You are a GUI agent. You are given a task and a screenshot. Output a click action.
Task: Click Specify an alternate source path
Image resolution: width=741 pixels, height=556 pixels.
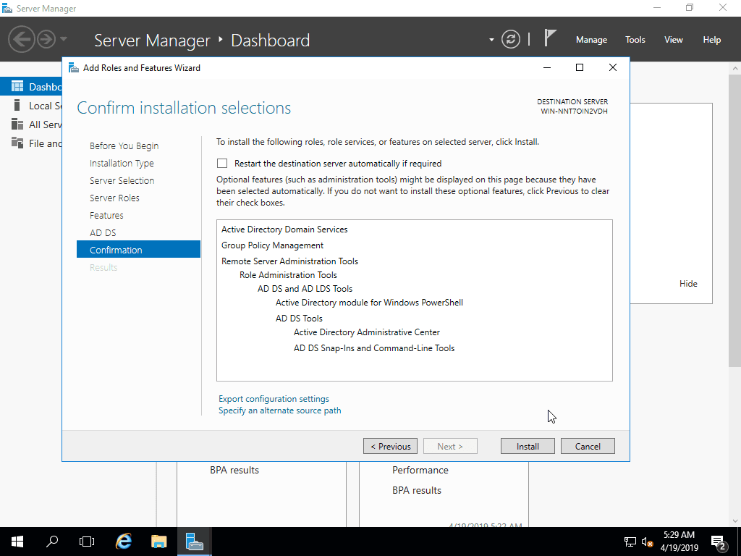pos(280,411)
